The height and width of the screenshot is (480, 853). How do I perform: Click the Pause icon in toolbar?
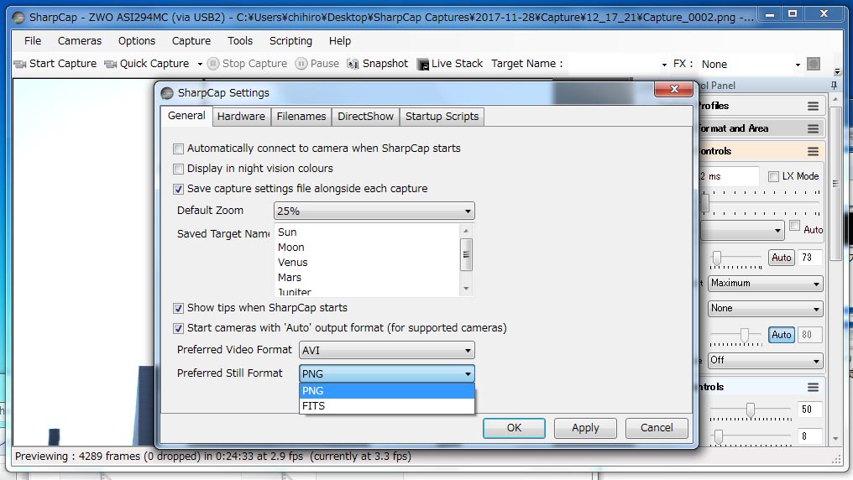(x=301, y=64)
